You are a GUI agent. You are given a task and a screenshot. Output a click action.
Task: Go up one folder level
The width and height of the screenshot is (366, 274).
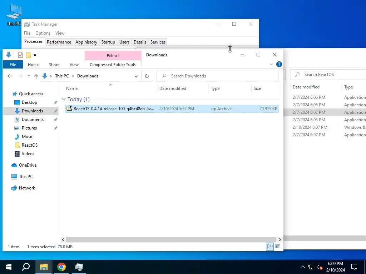(36, 76)
